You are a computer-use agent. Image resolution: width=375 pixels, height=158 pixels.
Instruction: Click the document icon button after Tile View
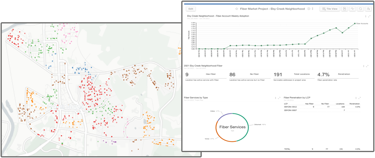[x=344, y=9]
